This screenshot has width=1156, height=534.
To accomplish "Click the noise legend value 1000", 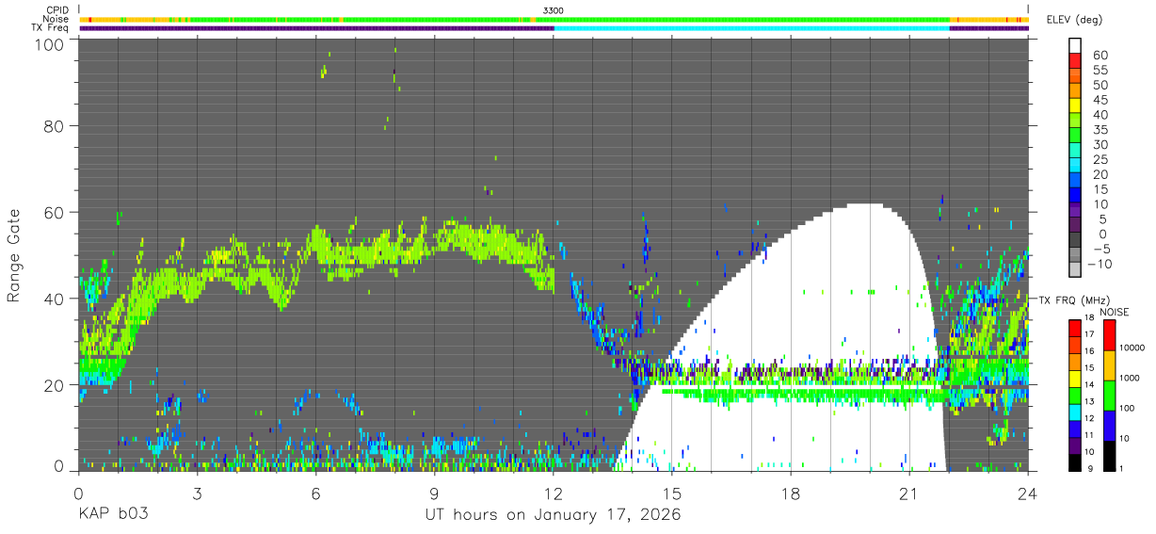I will [1131, 378].
